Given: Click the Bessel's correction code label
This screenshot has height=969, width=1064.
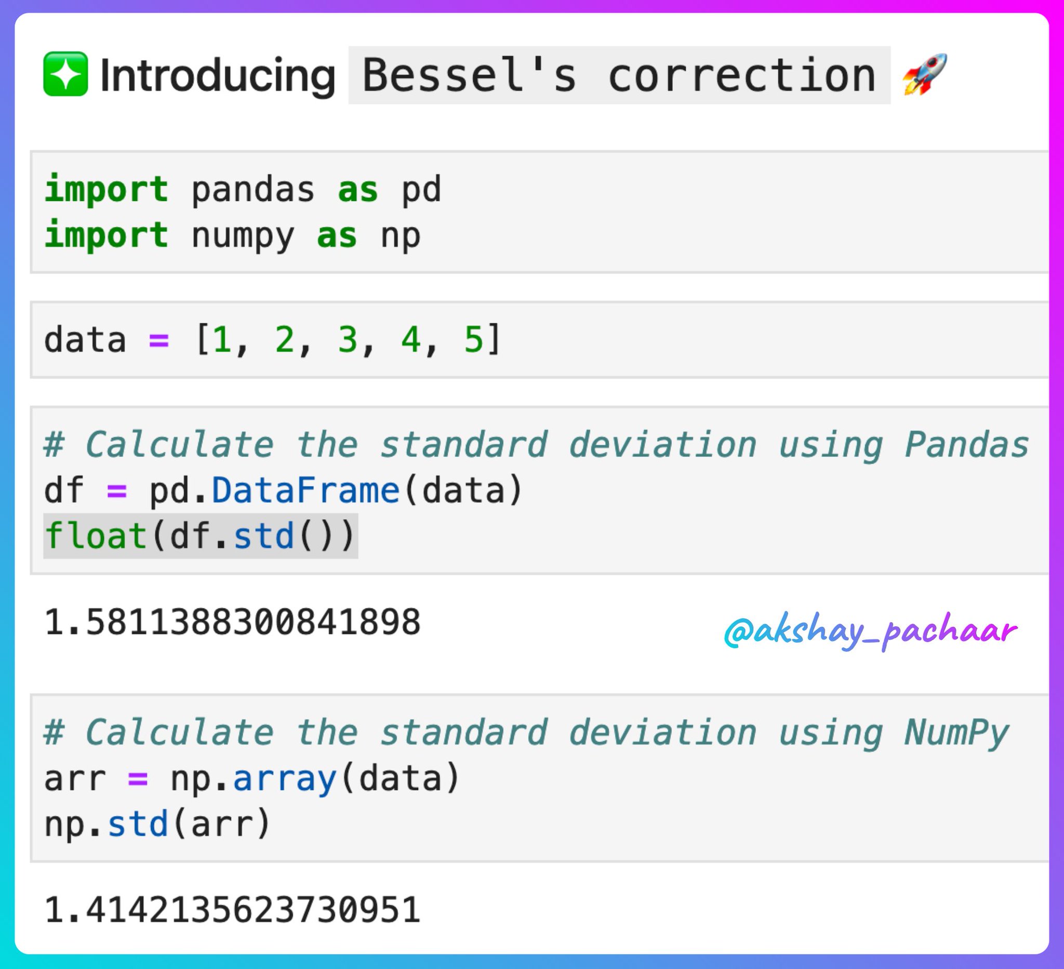Looking at the screenshot, I should click(619, 75).
